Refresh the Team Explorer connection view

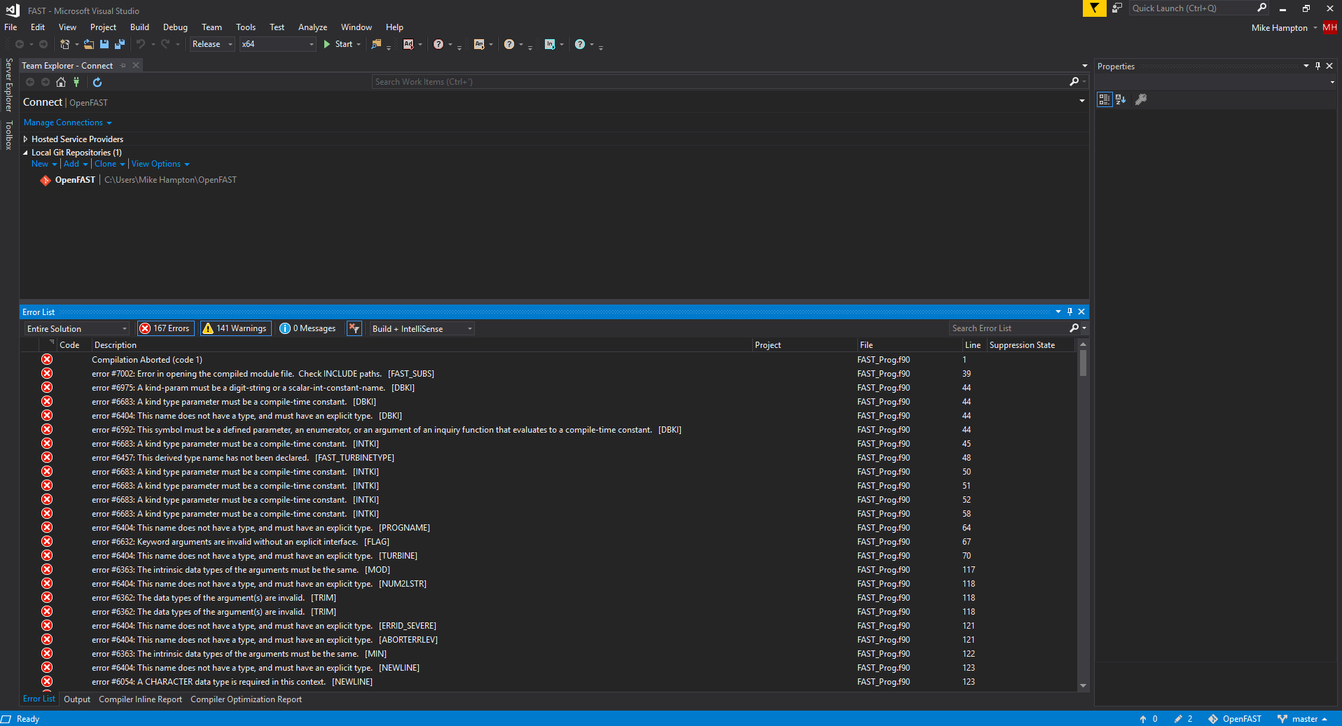coord(97,82)
